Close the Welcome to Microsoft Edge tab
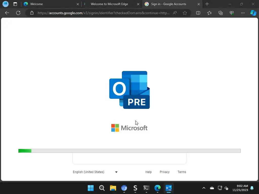259x194 pixels. (x=138, y=4)
